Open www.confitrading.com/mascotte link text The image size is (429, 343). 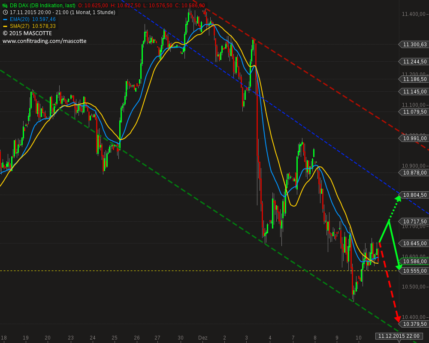tap(45, 41)
